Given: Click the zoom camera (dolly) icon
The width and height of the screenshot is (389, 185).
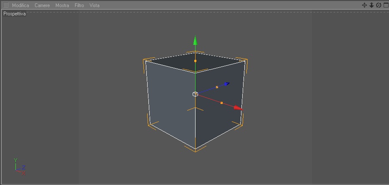Looking at the screenshot, I should (371, 5).
